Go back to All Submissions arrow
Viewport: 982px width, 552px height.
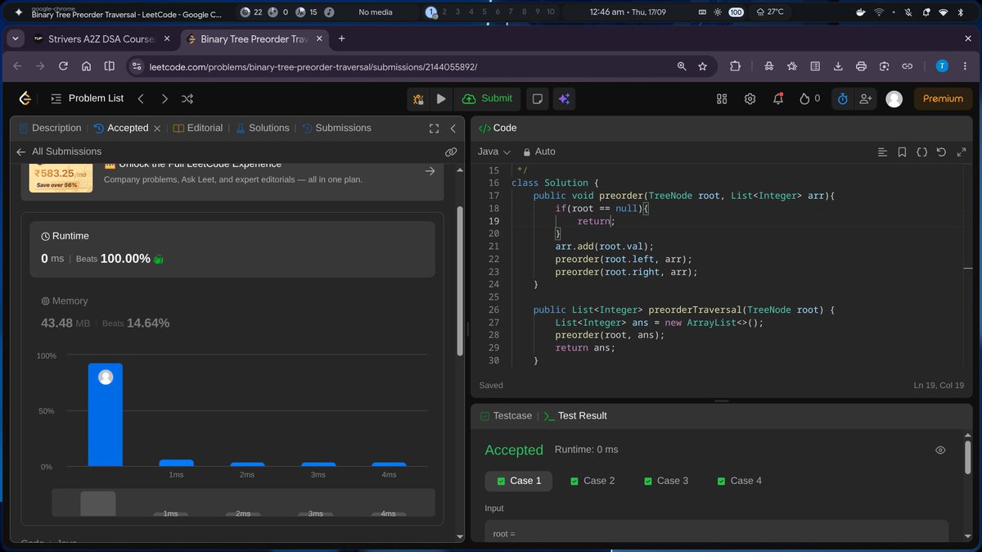[x=21, y=152]
